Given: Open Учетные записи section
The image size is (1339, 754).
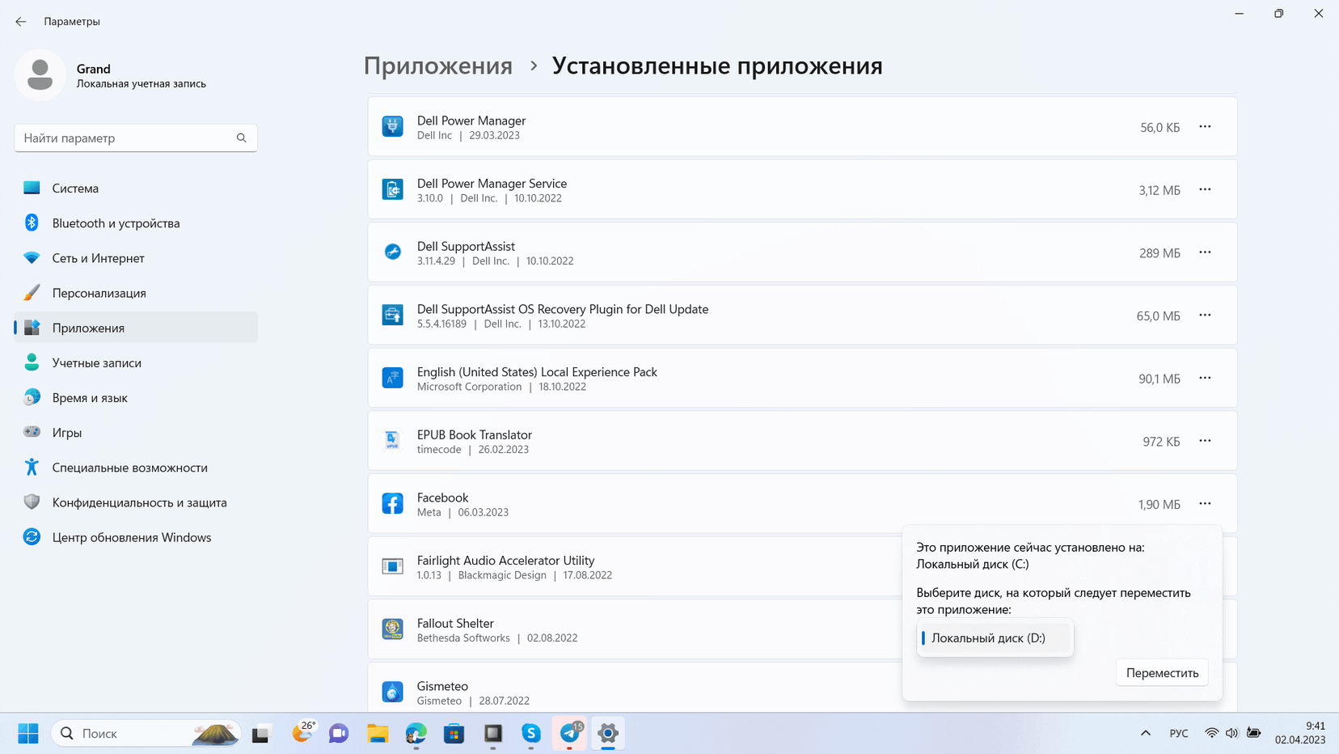Looking at the screenshot, I should click(136, 362).
